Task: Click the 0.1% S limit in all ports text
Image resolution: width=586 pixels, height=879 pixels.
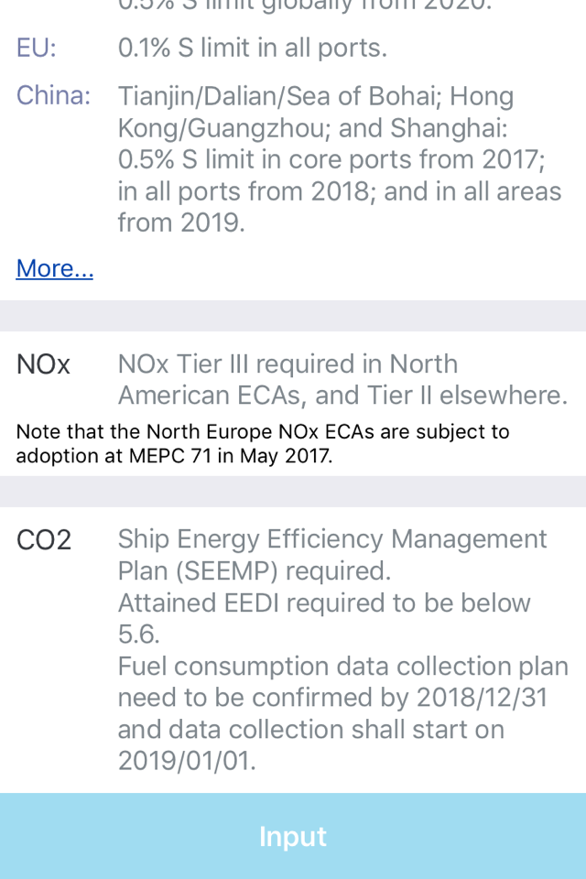Action: [x=253, y=48]
